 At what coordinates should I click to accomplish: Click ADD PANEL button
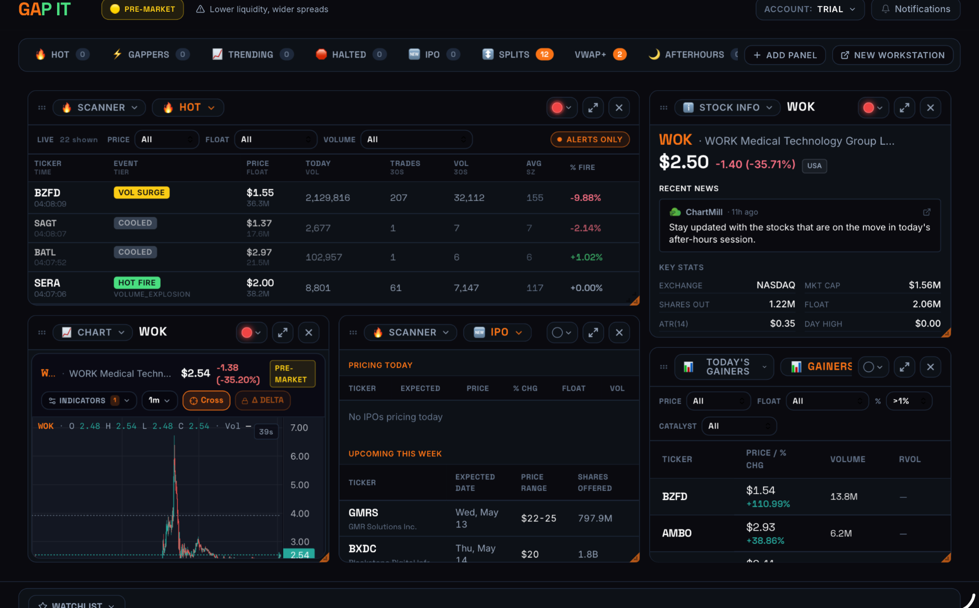(x=785, y=55)
